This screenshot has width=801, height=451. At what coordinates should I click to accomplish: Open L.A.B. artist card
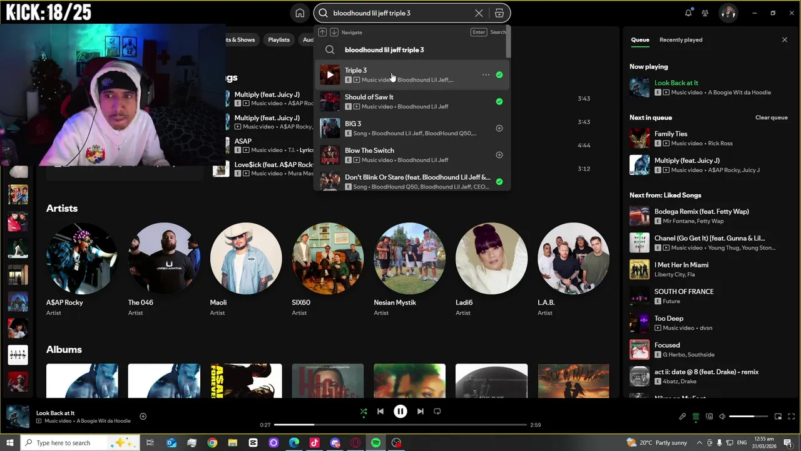click(573, 269)
